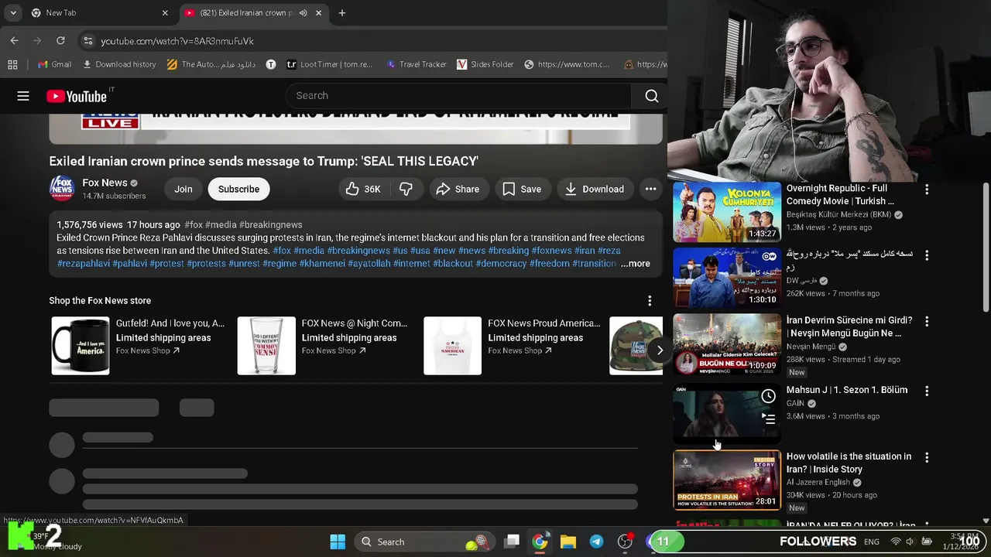Open the LootTimer torn bookmark
Screen dimensions: 991x557
click(x=330, y=64)
